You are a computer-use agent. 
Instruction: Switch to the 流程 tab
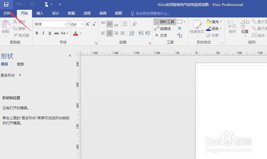pos(87,13)
